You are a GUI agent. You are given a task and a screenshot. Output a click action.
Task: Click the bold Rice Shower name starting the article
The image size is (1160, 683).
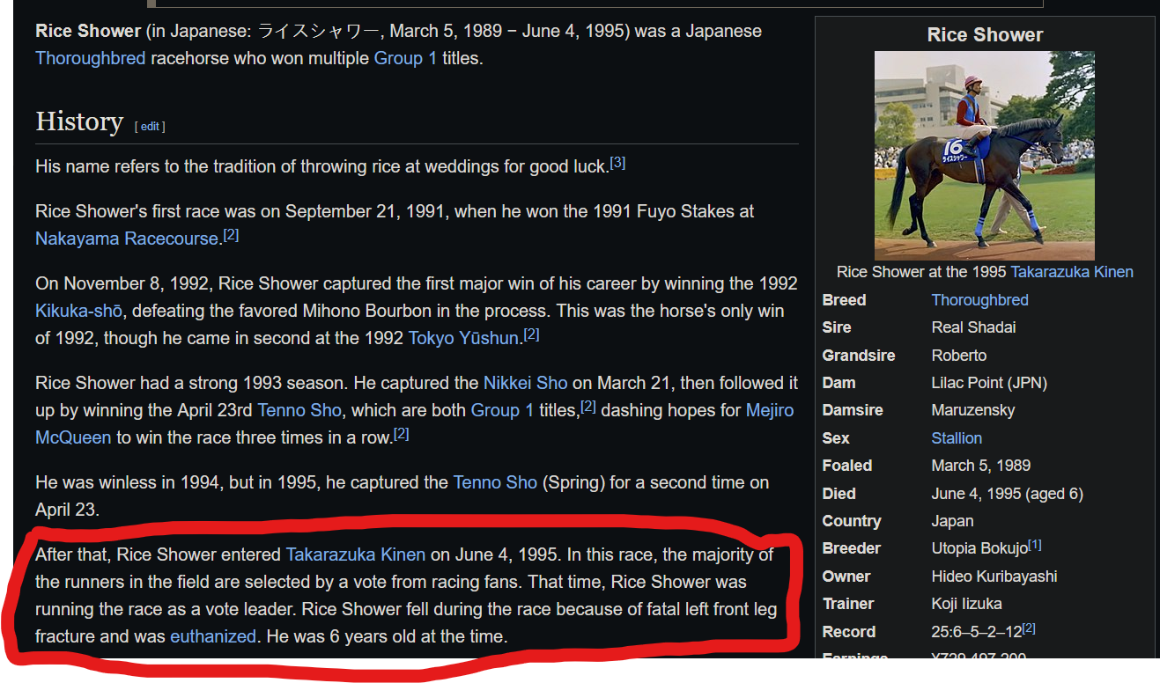coord(88,31)
